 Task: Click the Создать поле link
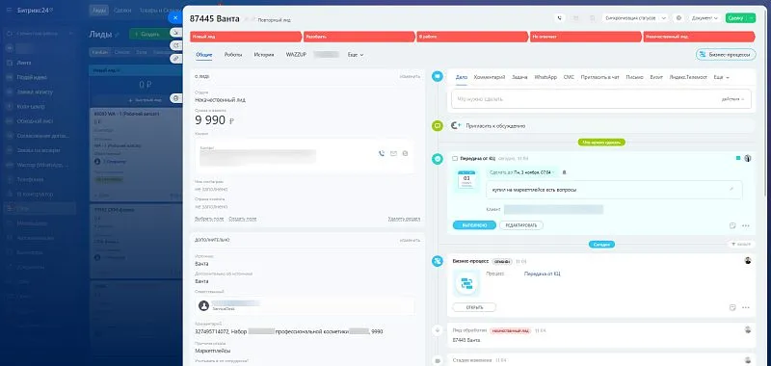pyautogui.click(x=243, y=219)
